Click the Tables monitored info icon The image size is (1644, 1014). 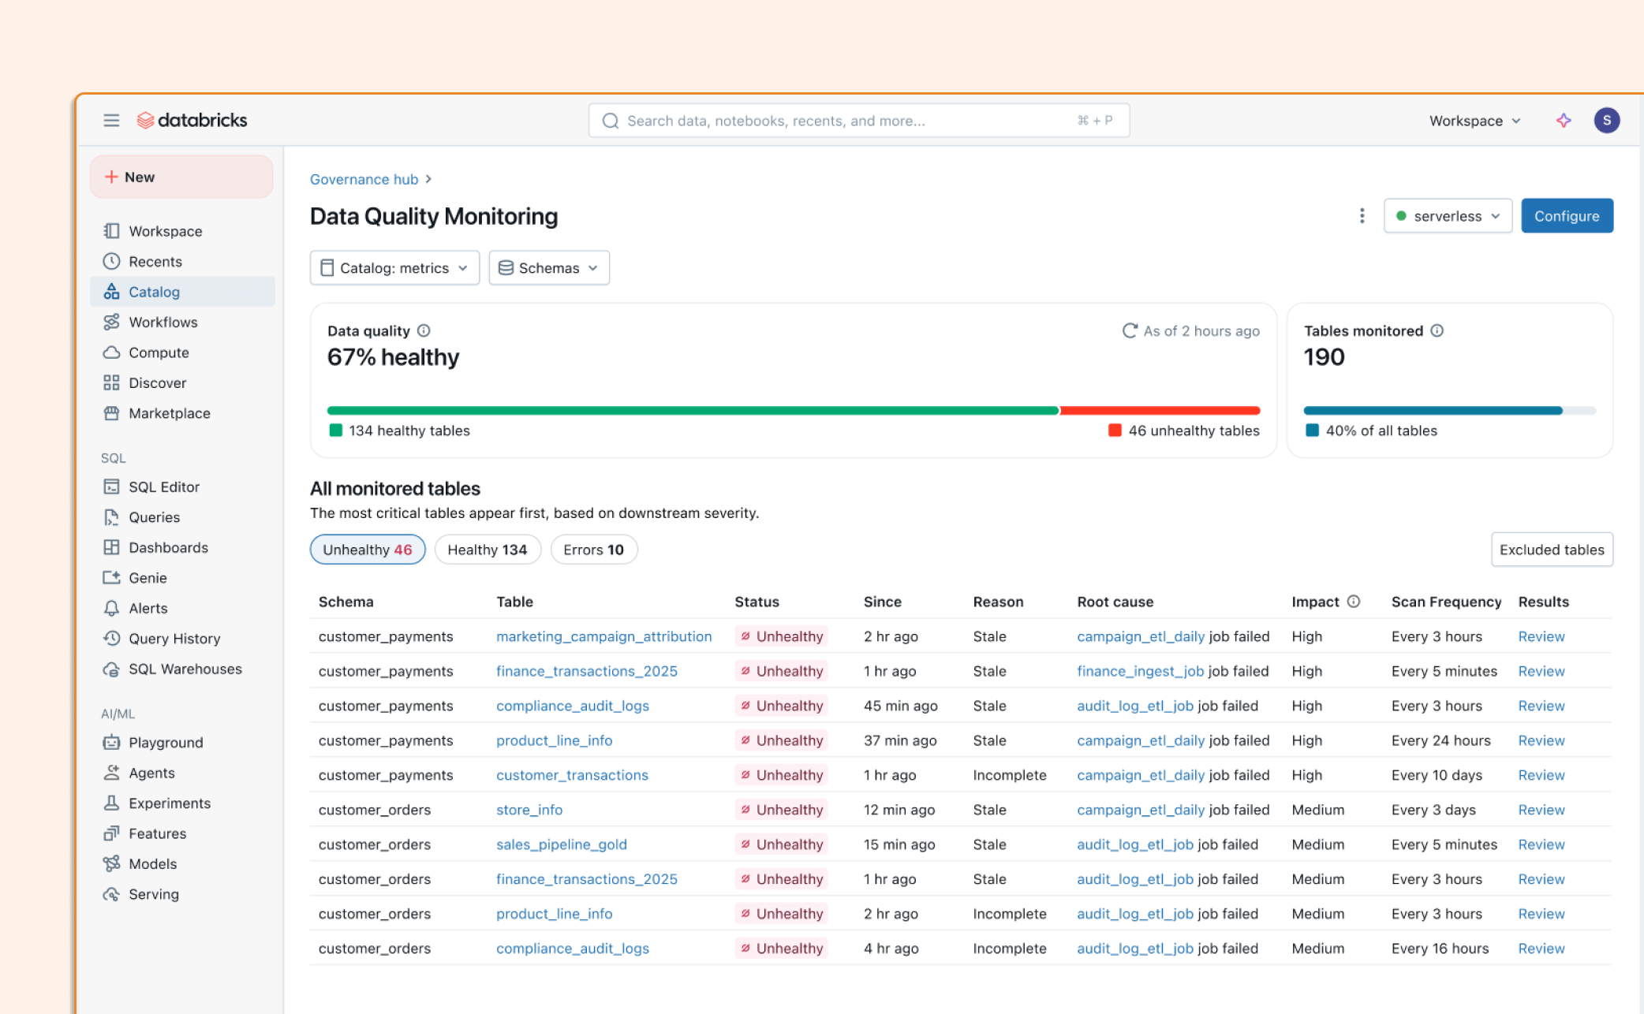(x=1437, y=331)
